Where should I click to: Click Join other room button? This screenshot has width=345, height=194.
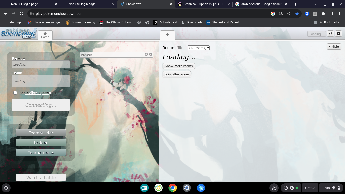[x=177, y=74]
